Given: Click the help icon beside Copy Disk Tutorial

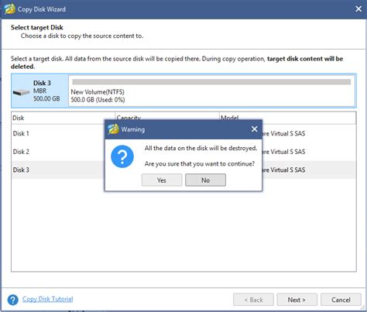Looking at the screenshot, I should (x=13, y=300).
